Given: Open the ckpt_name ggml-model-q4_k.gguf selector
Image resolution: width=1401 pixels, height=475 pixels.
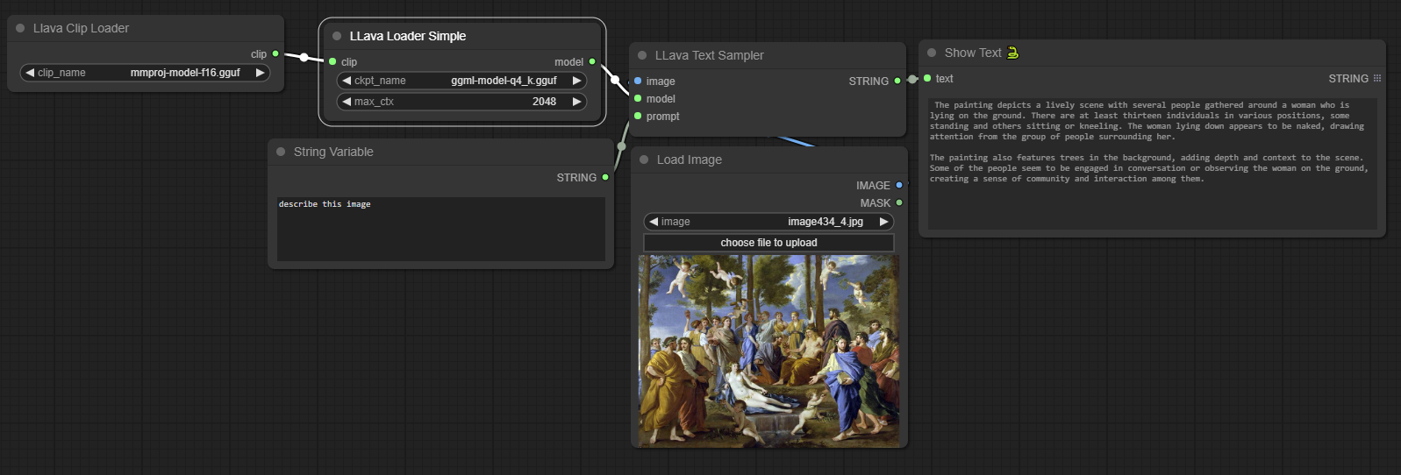Looking at the screenshot, I should pyautogui.click(x=461, y=81).
